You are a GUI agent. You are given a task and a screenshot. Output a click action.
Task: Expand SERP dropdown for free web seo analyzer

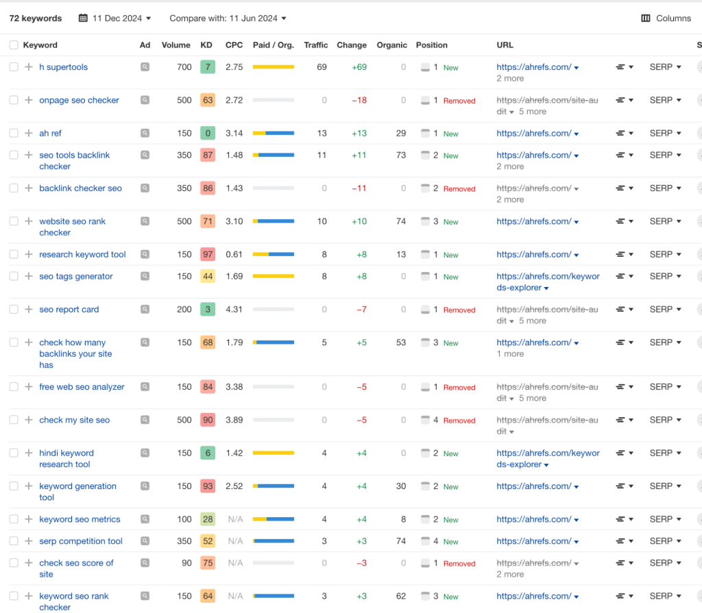pyautogui.click(x=665, y=386)
